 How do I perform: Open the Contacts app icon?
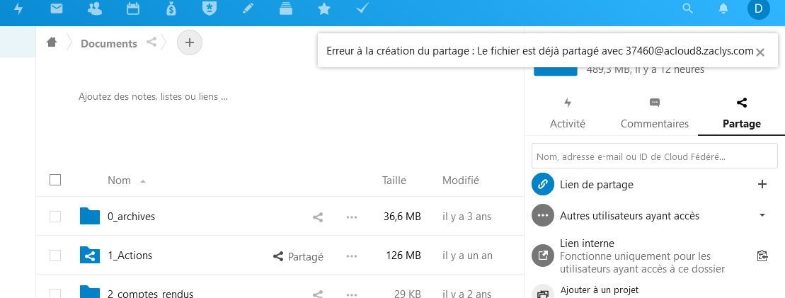pos(94,9)
